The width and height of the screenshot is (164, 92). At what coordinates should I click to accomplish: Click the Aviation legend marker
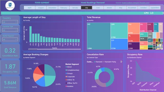click(66, 86)
